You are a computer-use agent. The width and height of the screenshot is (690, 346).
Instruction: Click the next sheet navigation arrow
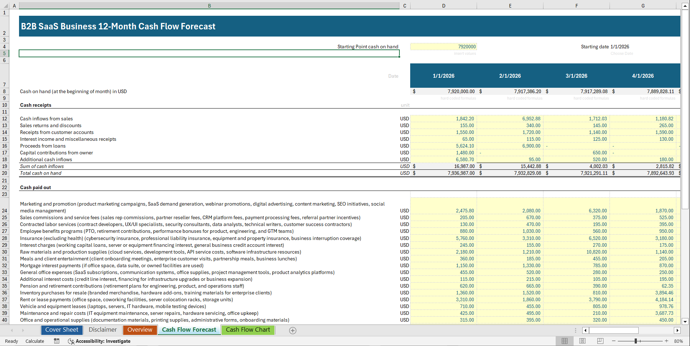23,330
